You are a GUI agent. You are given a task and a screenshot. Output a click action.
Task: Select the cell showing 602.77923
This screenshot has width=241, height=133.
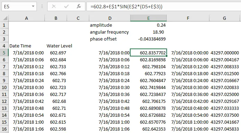click(x=148, y=73)
